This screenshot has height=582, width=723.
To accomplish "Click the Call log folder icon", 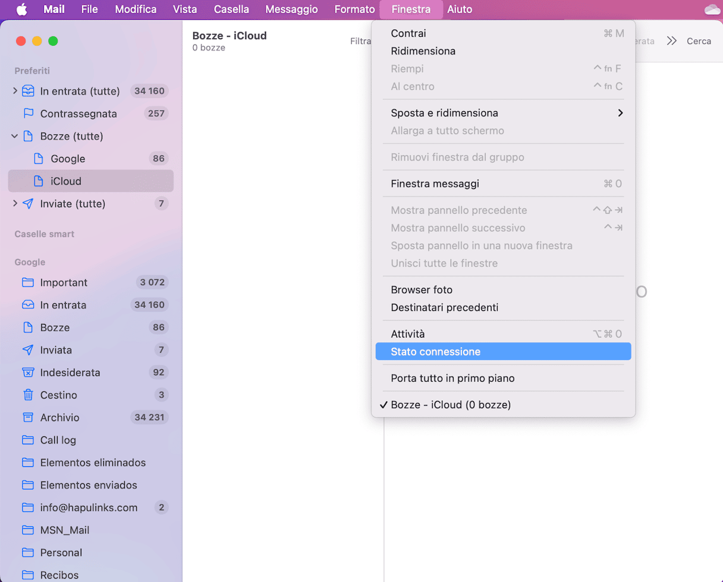I will click(x=28, y=440).
